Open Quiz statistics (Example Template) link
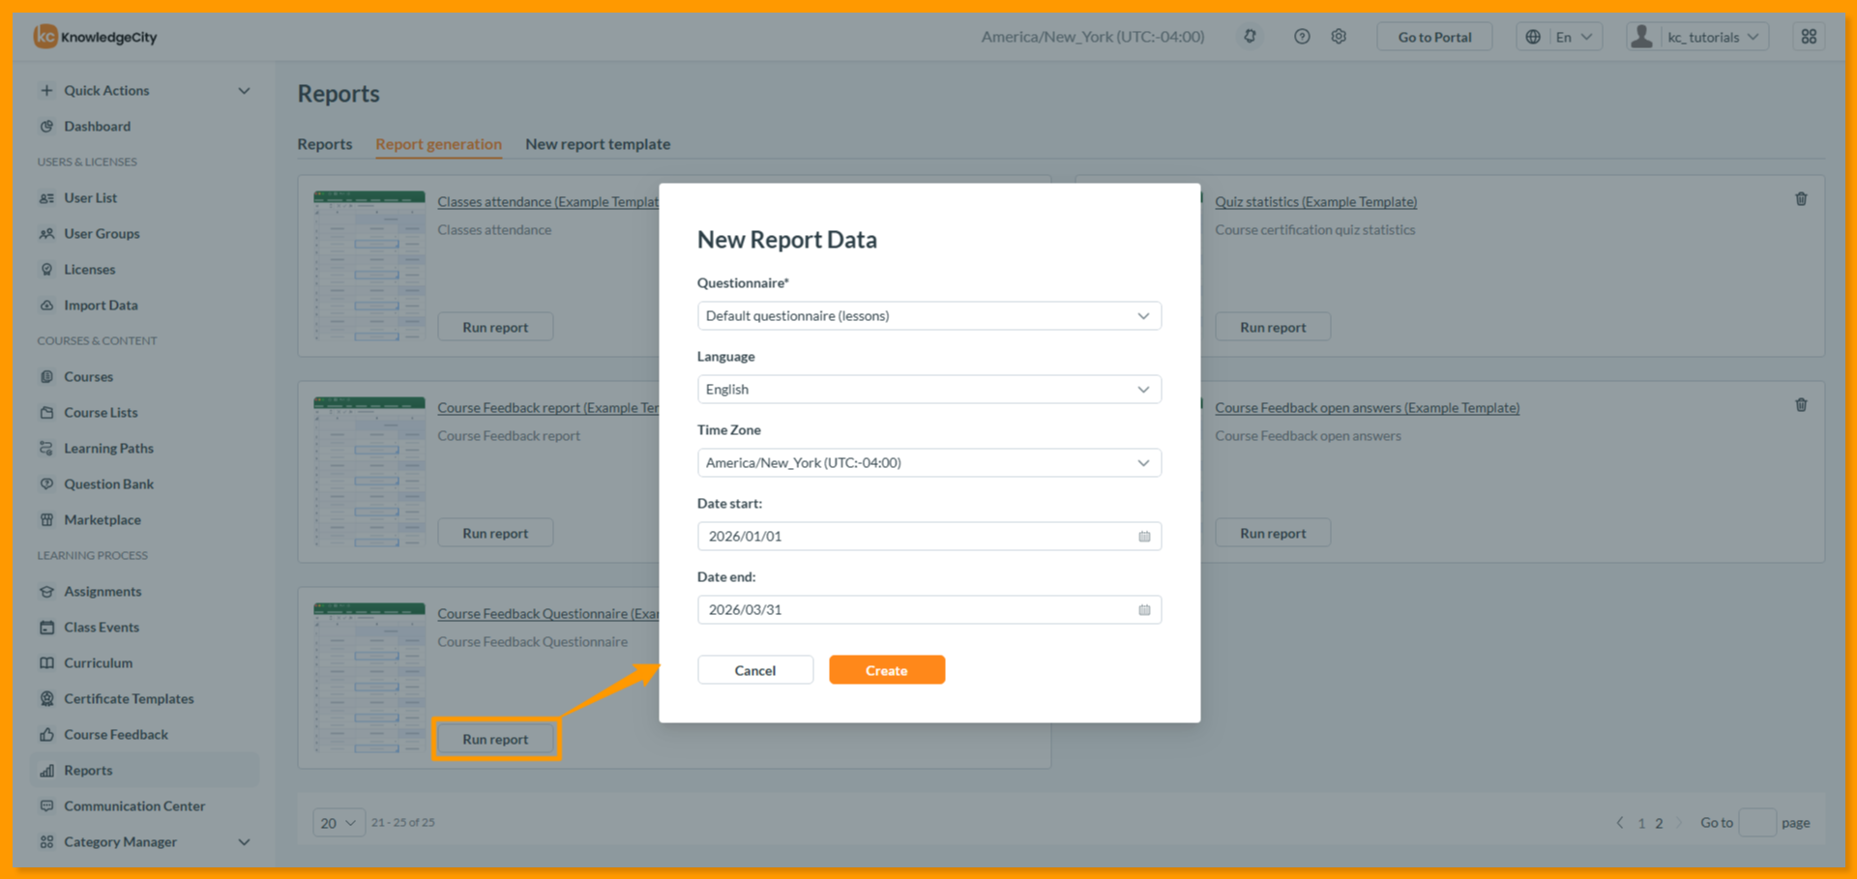The height and width of the screenshot is (879, 1857). click(x=1315, y=202)
